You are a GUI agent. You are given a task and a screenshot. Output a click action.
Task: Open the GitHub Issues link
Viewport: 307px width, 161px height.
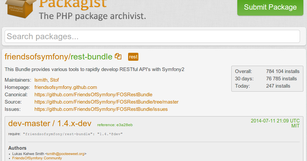click(x=101, y=109)
